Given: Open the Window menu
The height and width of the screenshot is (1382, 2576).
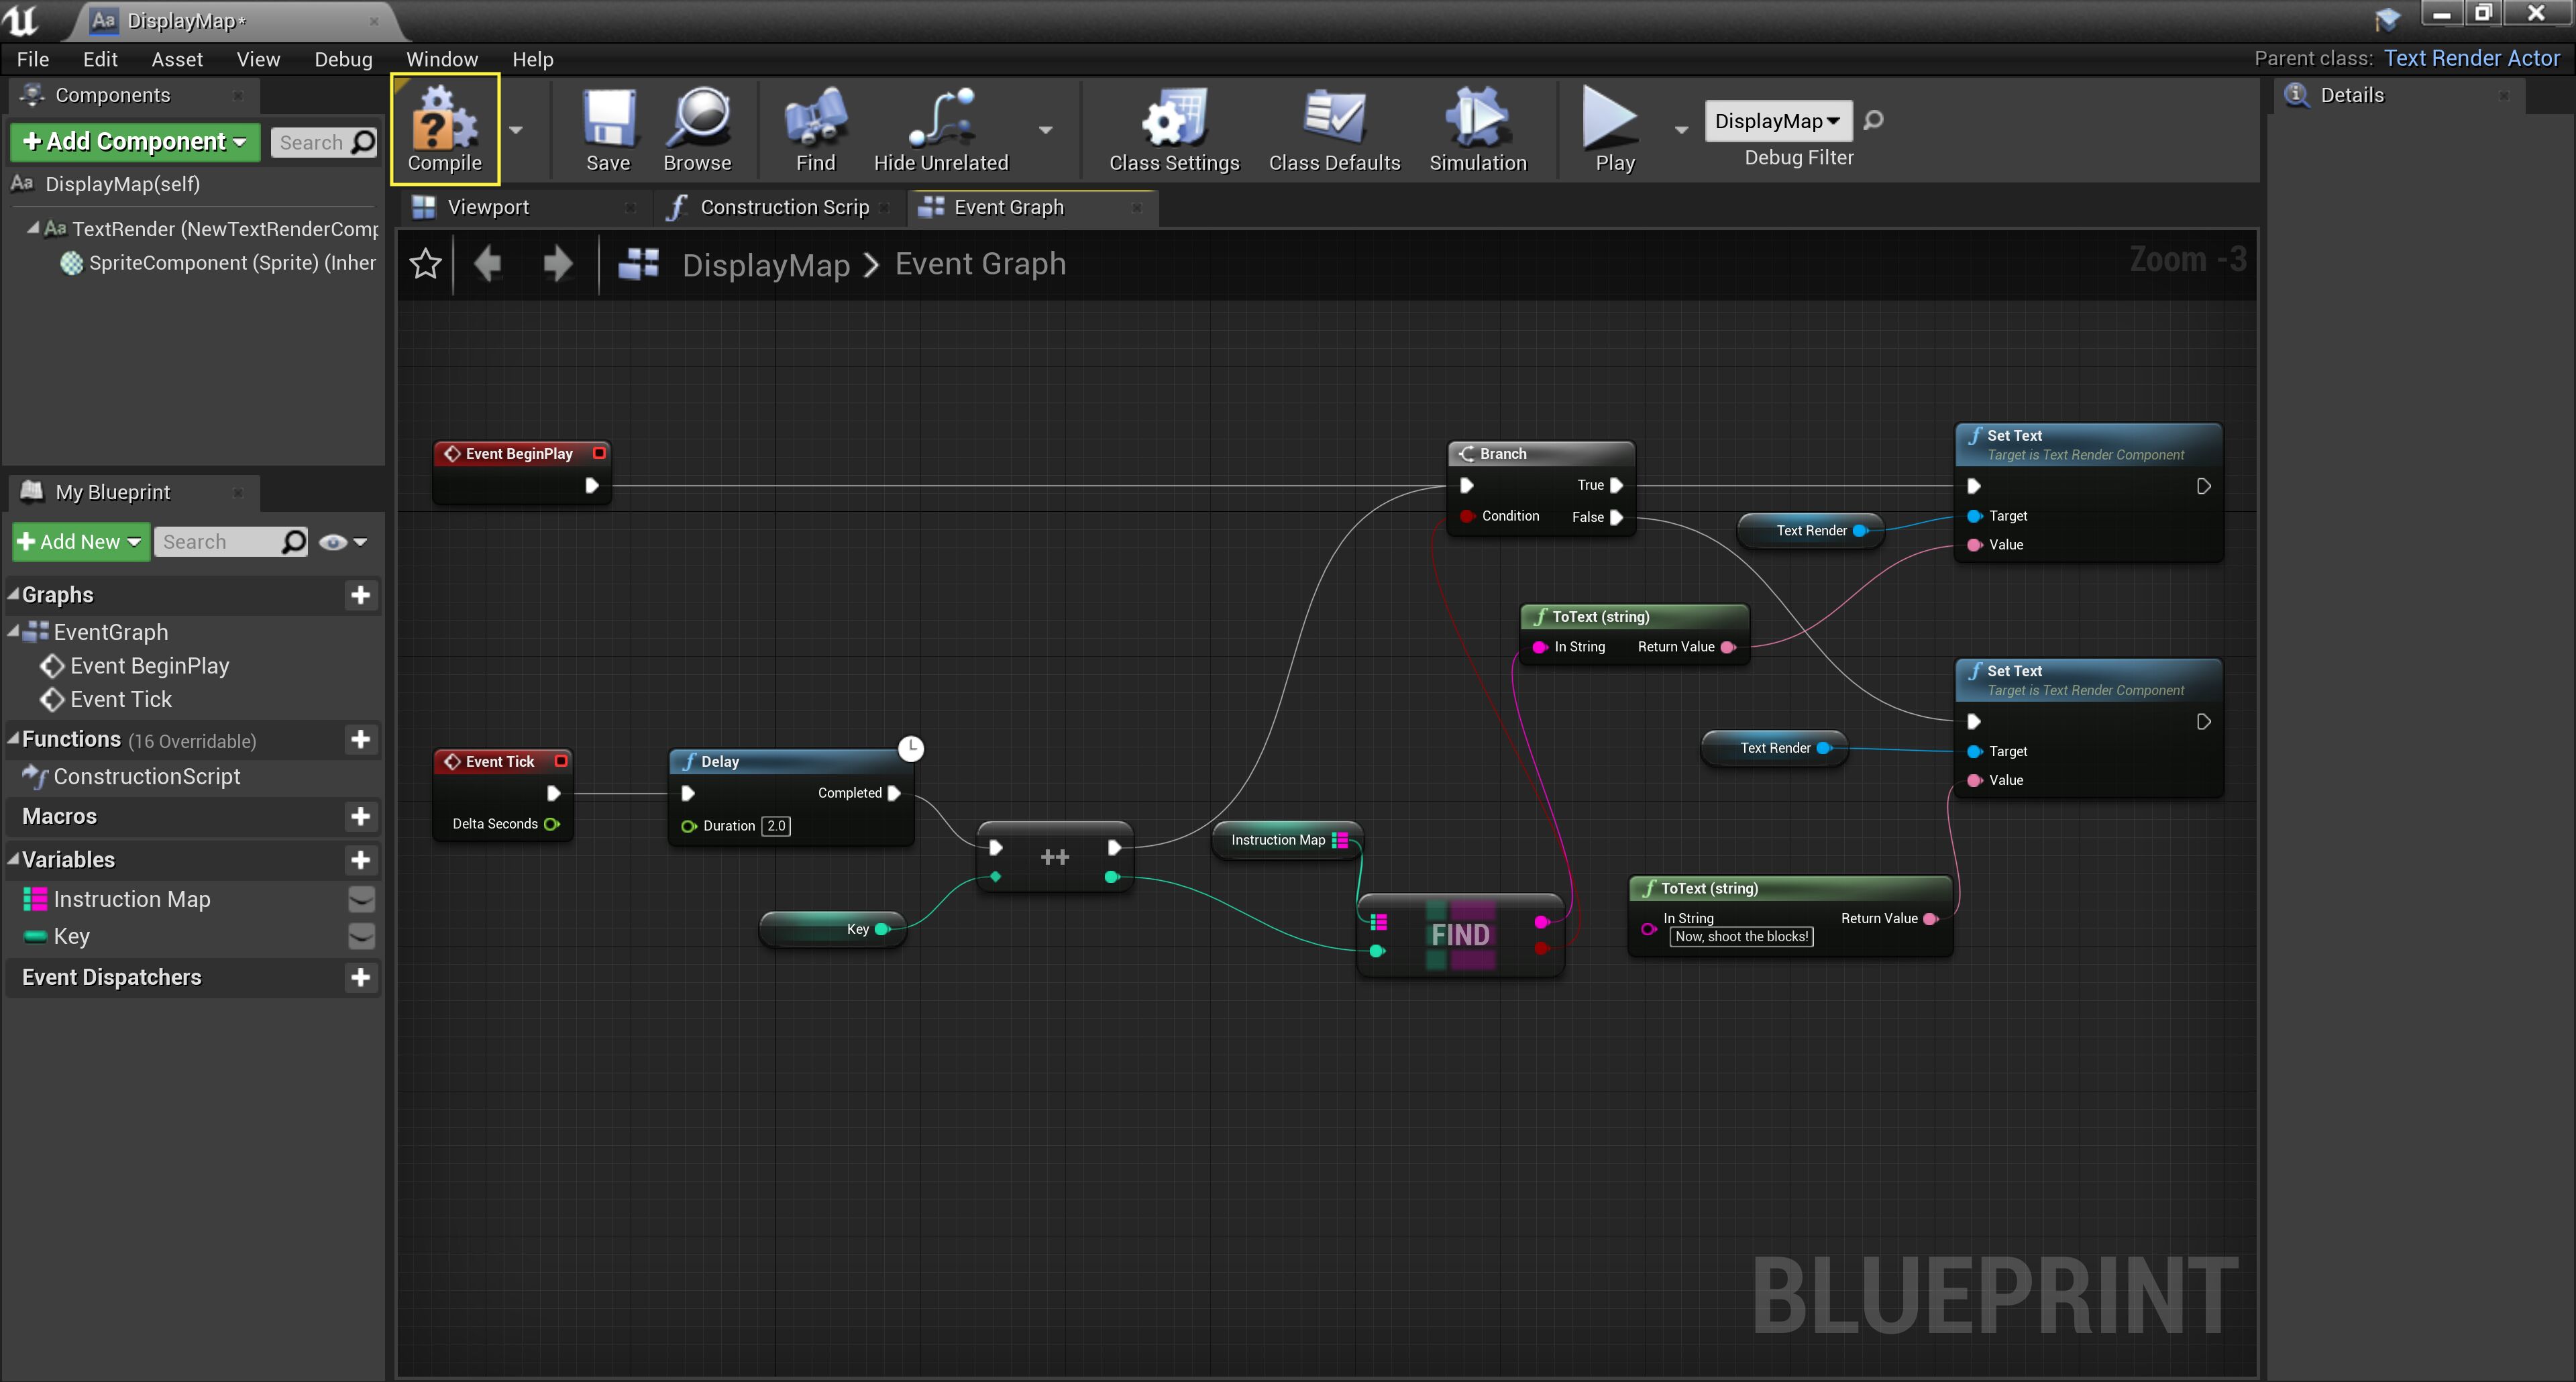Looking at the screenshot, I should point(441,59).
